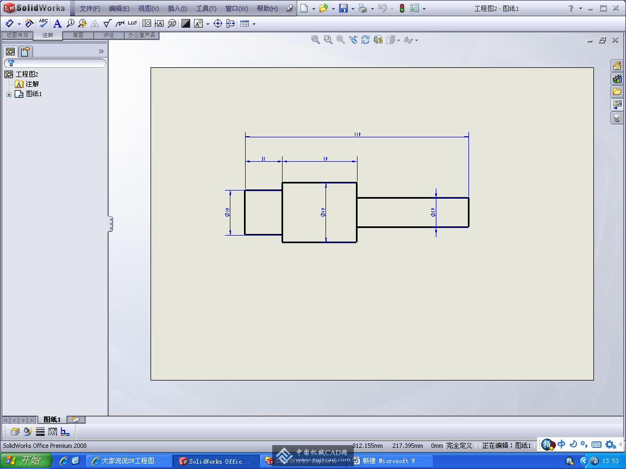Viewport: 626px width, 469px height.
Task: Select the Centerline tool
Action: [230, 23]
